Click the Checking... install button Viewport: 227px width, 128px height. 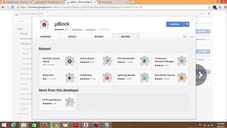point(175,24)
